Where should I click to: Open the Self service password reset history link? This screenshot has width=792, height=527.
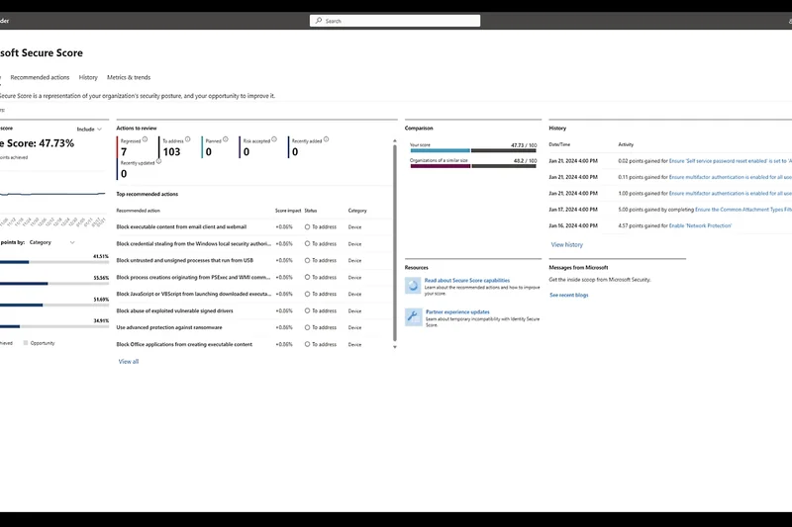point(730,161)
